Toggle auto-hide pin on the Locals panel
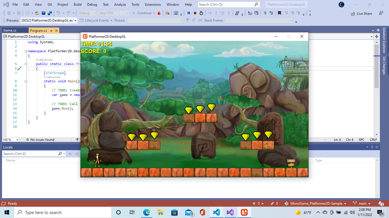Viewport: 389px width, 218px height. (x=372, y=147)
